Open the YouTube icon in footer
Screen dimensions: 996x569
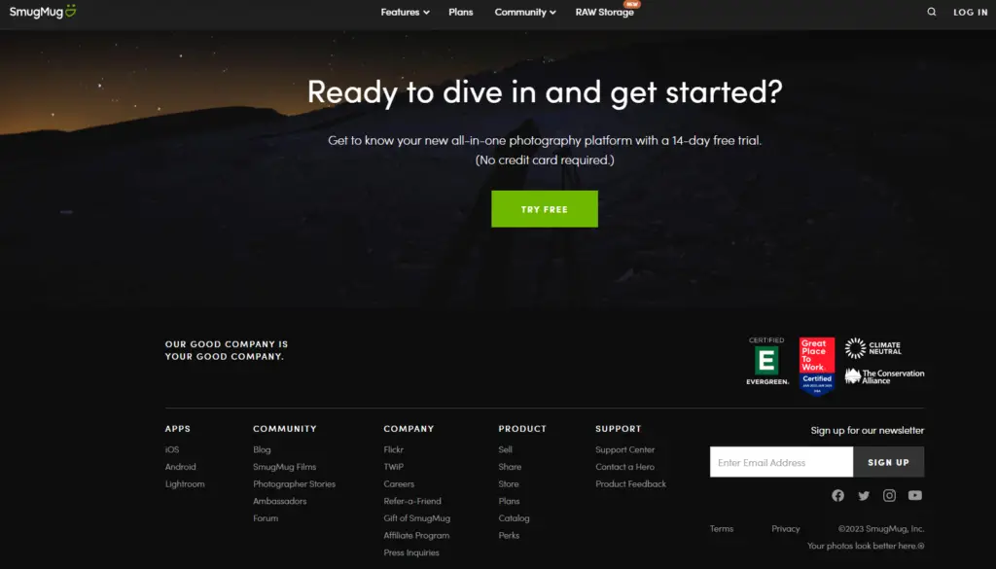tap(915, 496)
